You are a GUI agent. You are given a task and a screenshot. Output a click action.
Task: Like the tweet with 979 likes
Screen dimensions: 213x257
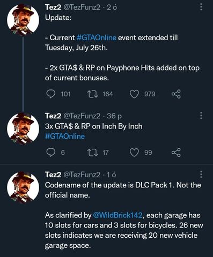(x=134, y=94)
